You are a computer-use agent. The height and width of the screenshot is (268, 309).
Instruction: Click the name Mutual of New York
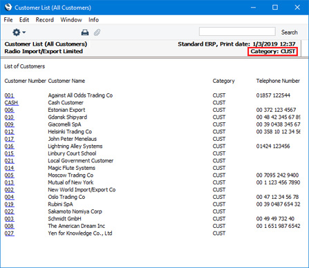71,182
